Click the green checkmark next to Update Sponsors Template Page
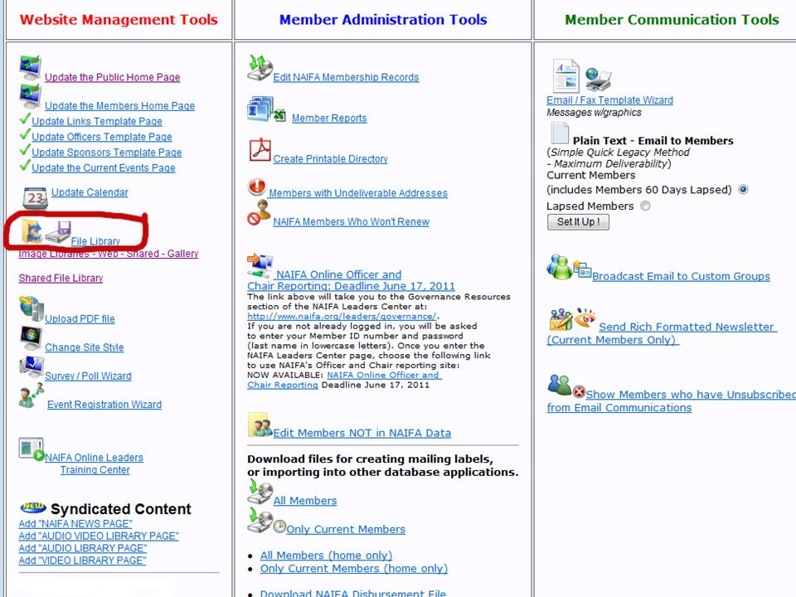Screen dimensions: 796x597 pyautogui.click(x=25, y=150)
